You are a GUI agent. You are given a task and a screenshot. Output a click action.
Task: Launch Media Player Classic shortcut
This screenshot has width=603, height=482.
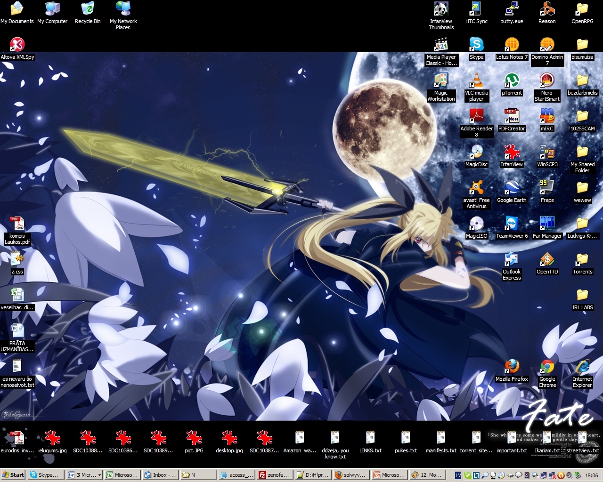point(441,51)
